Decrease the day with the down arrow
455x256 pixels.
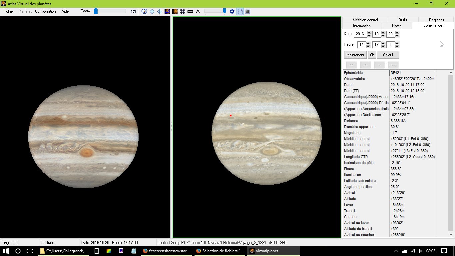tap(397, 36)
